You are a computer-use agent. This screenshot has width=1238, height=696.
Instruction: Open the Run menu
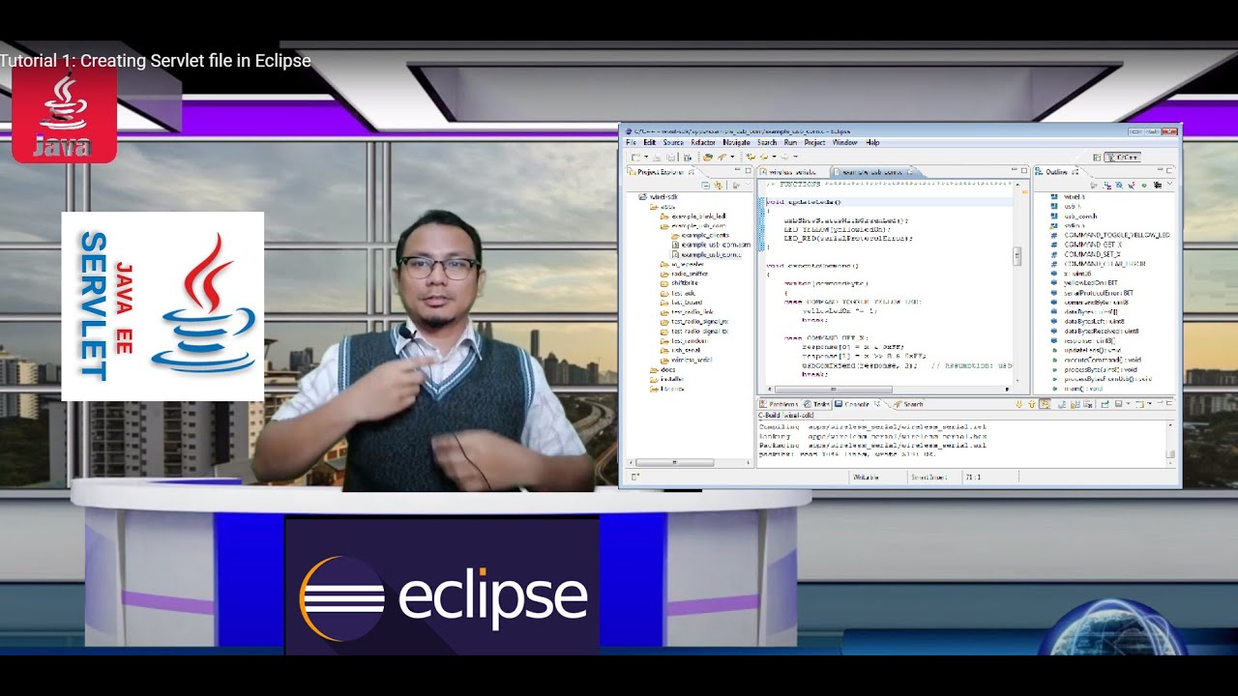[790, 143]
